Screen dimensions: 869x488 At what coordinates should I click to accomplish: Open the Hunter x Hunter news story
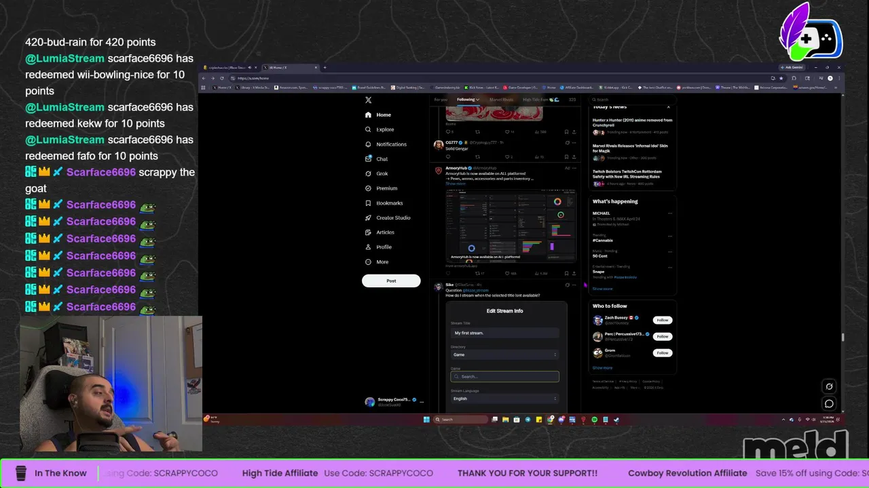[632, 126]
